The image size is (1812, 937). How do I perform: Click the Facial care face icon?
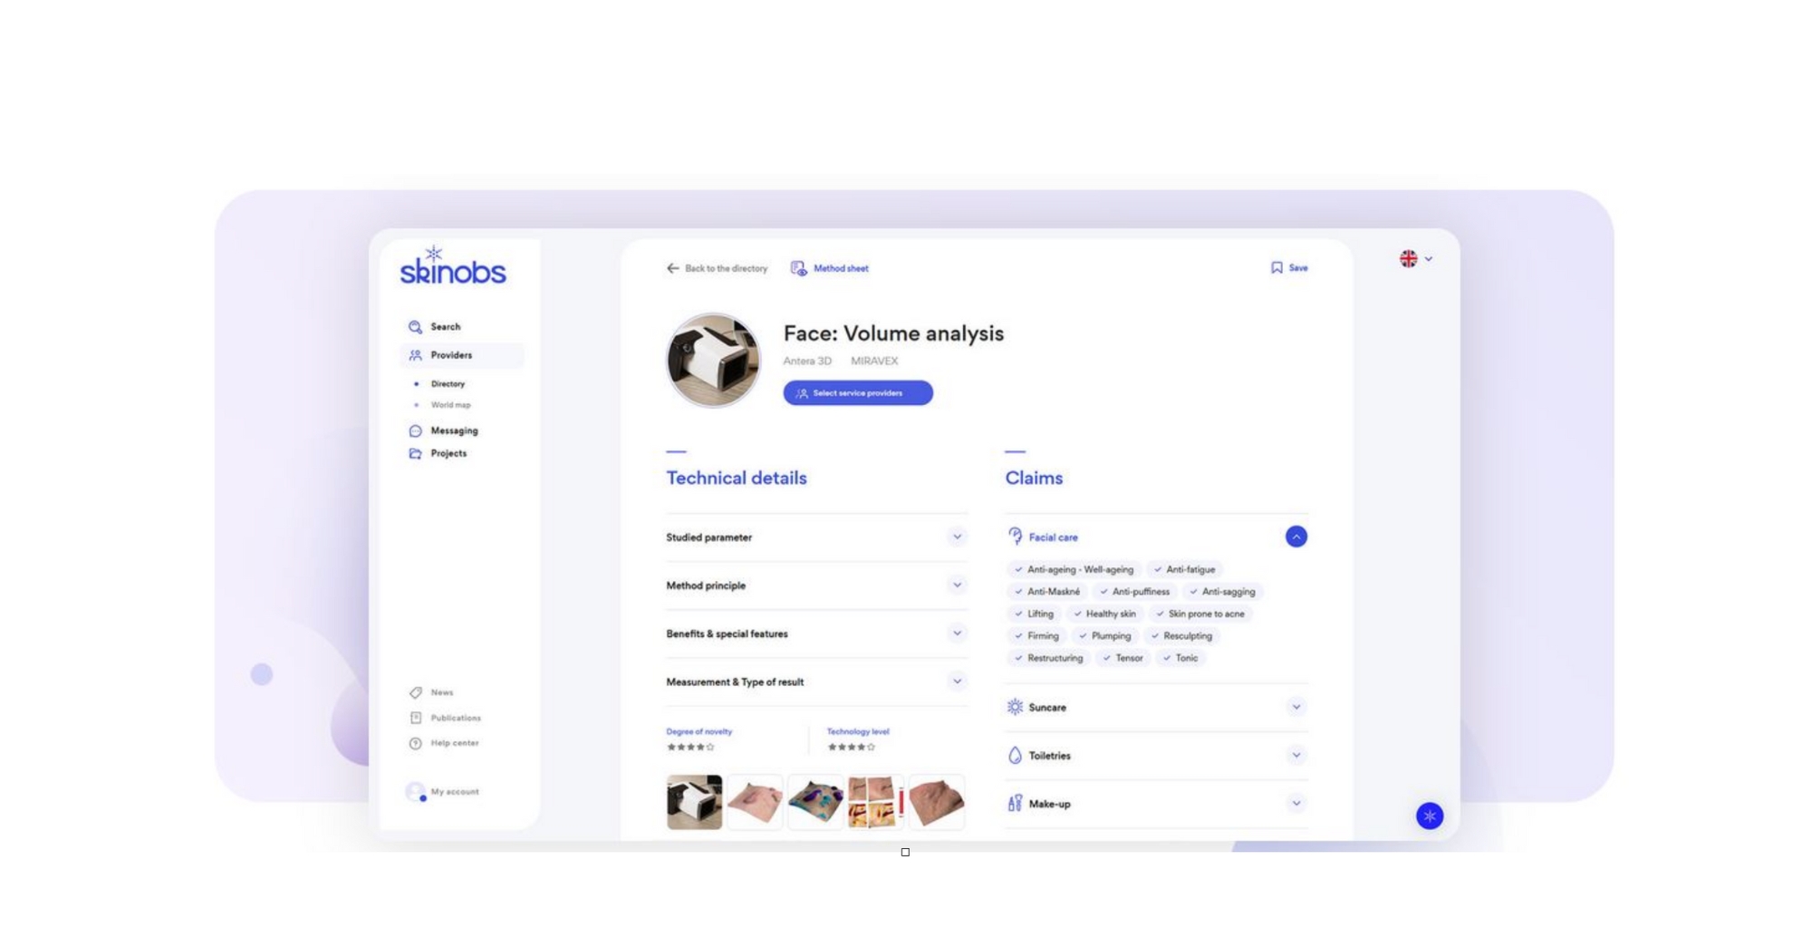click(1015, 536)
